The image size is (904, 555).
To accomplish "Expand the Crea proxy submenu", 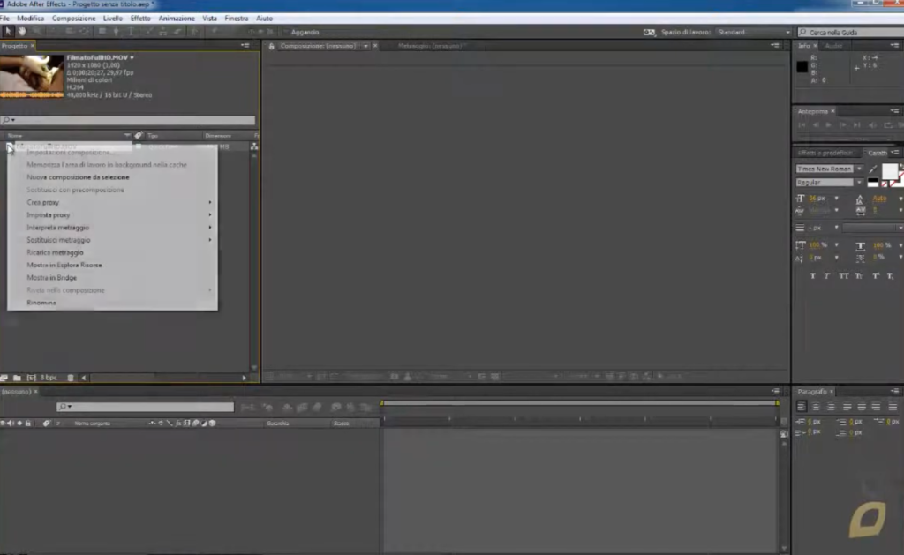I will (x=119, y=202).
